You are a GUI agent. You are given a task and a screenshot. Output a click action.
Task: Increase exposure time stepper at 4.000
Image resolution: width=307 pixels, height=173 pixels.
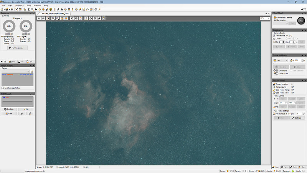303,60
